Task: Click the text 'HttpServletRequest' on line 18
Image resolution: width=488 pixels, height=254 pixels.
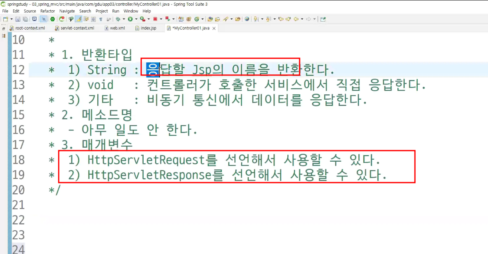Action: [146, 160]
